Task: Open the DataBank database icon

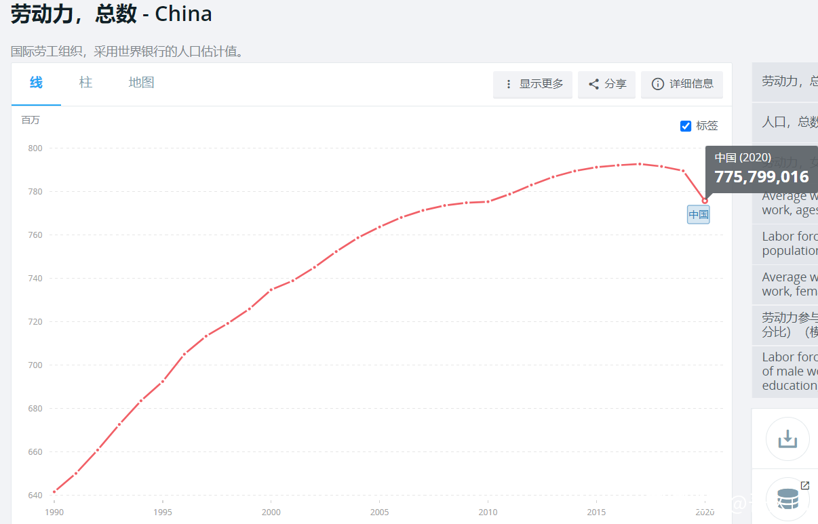Action: coord(787,500)
